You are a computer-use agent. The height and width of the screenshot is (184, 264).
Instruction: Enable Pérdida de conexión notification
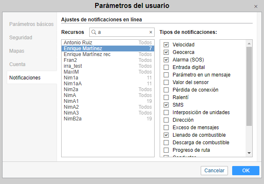[166, 90]
